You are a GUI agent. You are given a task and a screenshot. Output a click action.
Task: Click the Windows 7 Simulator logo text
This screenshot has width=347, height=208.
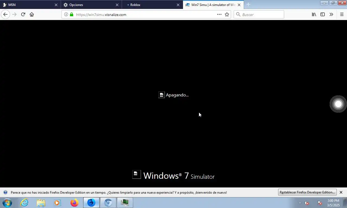pyautogui.click(x=179, y=176)
